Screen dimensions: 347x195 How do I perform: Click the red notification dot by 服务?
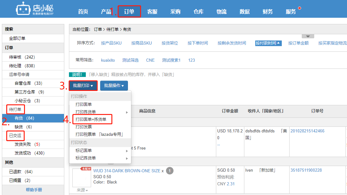pyautogui.click(x=300, y=8)
